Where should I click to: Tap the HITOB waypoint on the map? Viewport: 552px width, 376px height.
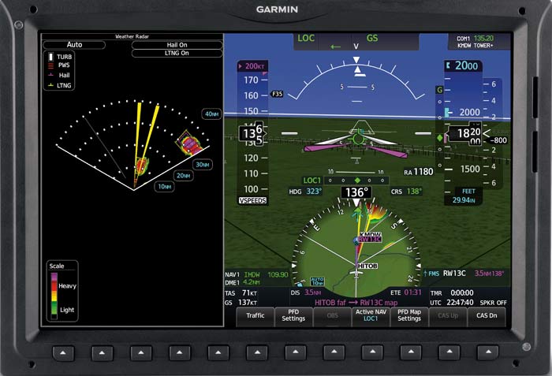tap(367, 266)
